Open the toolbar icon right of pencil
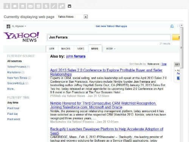Screen dimensions: 189x142 (x=62, y=6)
